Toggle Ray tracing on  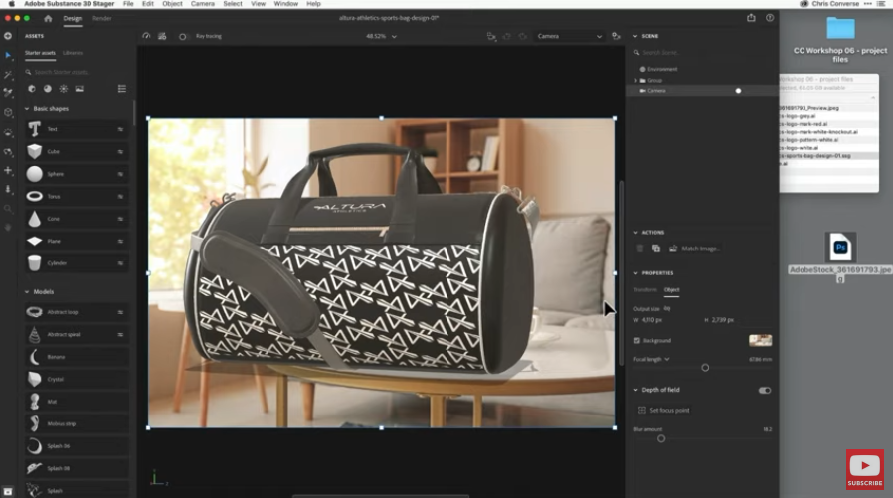[182, 37]
